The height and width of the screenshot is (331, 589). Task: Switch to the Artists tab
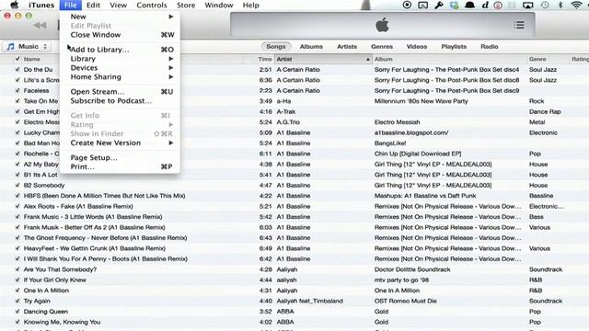pyautogui.click(x=347, y=47)
